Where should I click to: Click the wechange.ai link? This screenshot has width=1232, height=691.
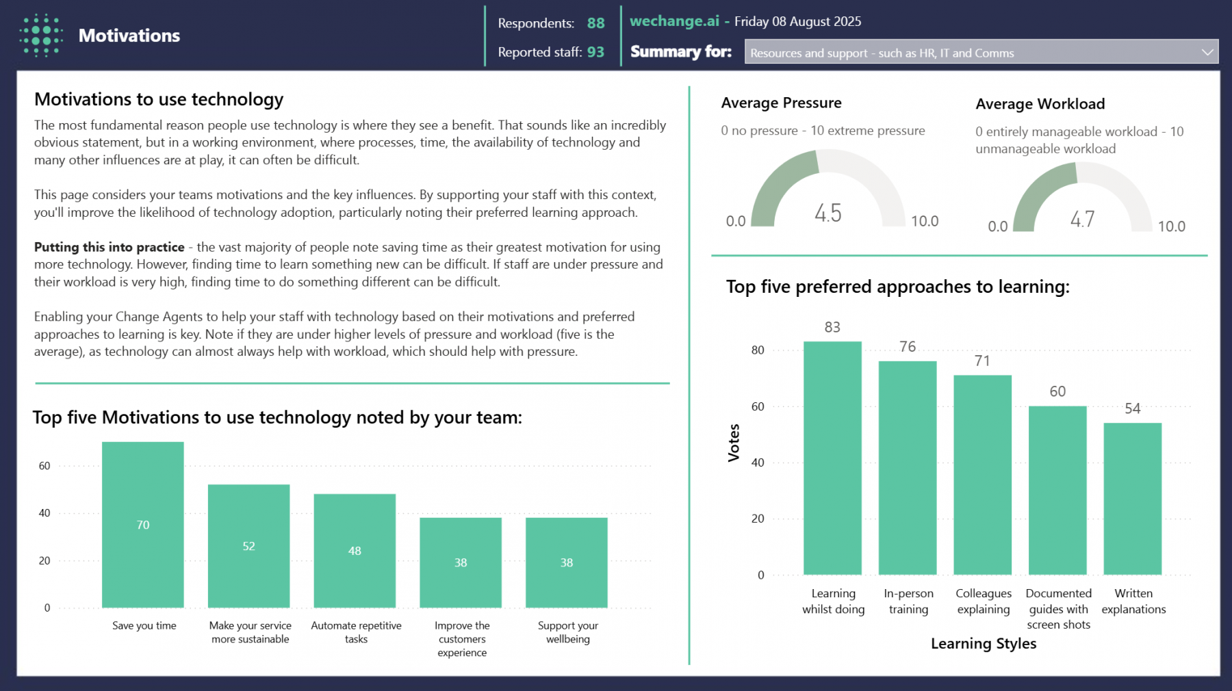click(674, 21)
